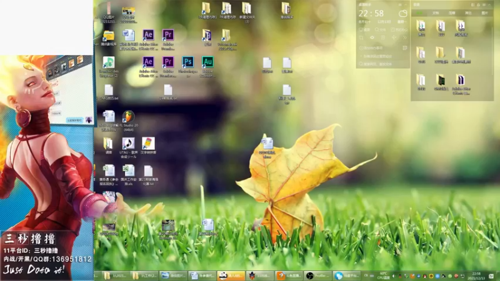Launch the UTAU desktop shortcut

(x=129, y=144)
